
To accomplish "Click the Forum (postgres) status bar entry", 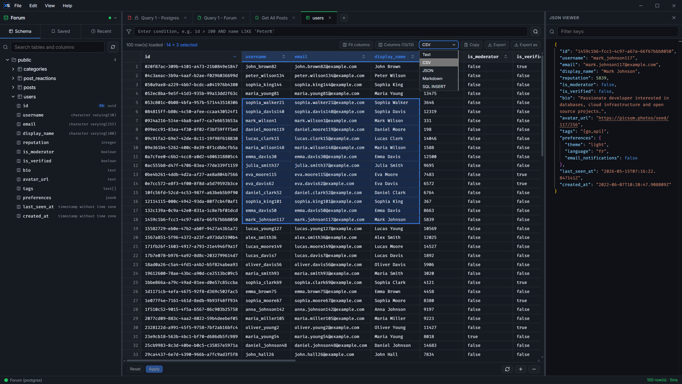I will point(23,380).
